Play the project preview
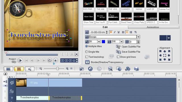The width and height of the screenshot is (182, 102). coord(20,60)
